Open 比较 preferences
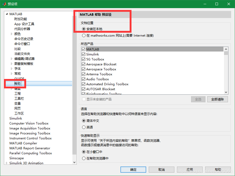The image size is (235, 176). (18, 49)
